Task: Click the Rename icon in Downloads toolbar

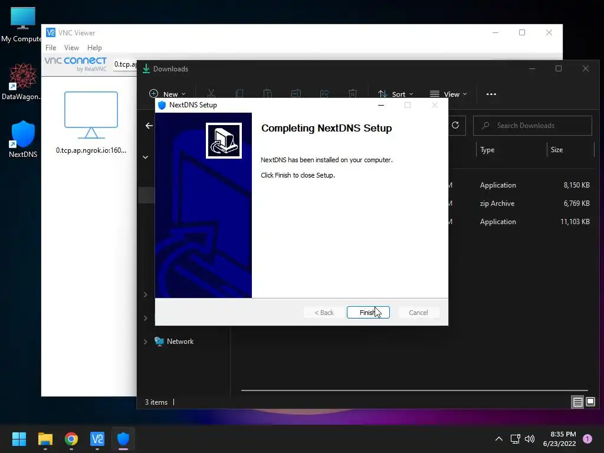Action: 296,94
